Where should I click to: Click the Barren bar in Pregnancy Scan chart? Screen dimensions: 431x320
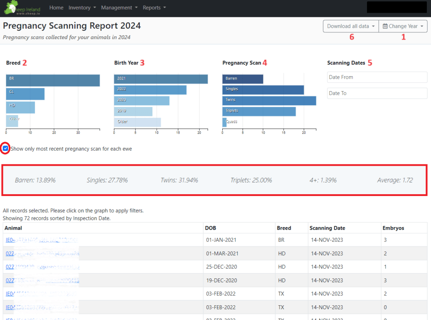[243, 79]
